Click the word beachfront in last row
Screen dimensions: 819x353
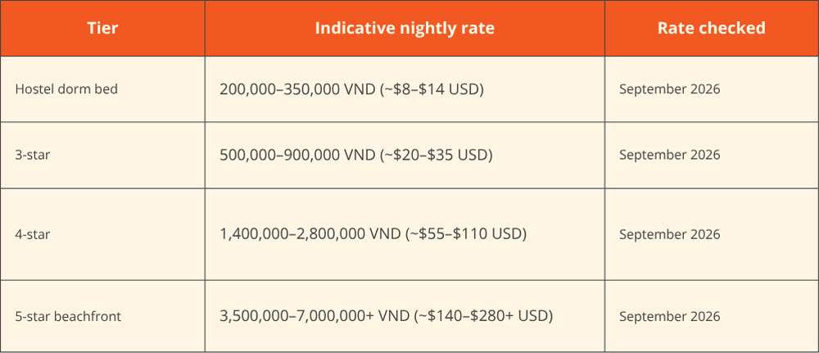tap(88, 316)
